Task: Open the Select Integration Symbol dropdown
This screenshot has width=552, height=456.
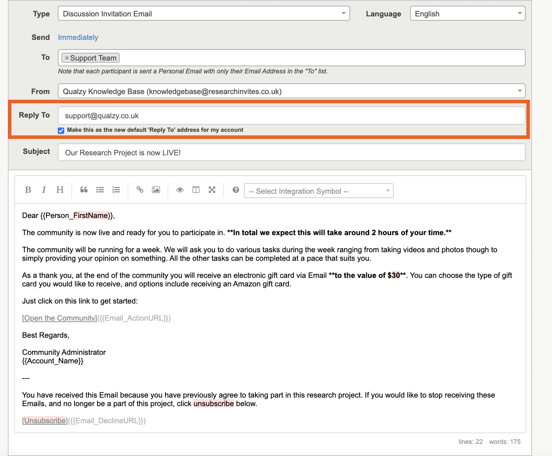Action: (x=318, y=191)
